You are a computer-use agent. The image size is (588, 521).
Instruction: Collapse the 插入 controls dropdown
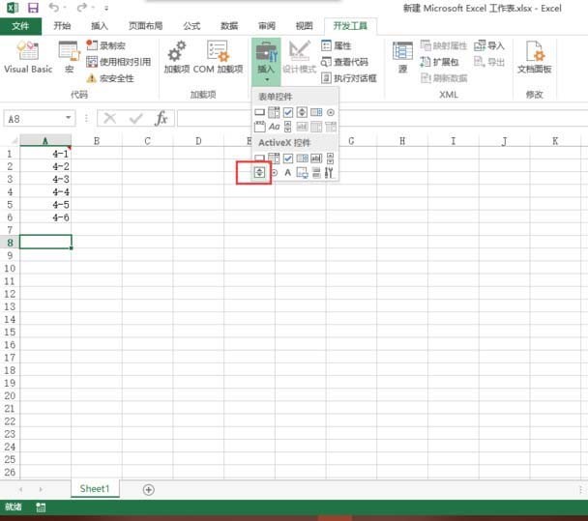coord(266,62)
